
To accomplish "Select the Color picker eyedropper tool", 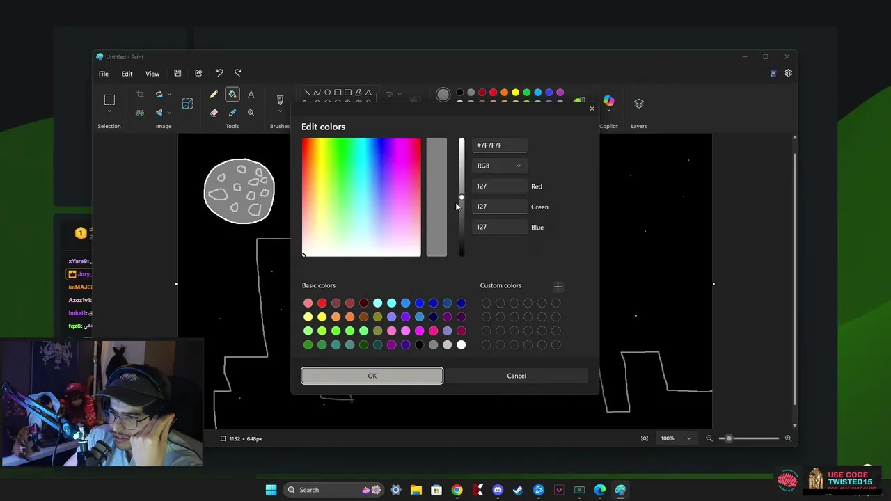I will tap(232, 113).
